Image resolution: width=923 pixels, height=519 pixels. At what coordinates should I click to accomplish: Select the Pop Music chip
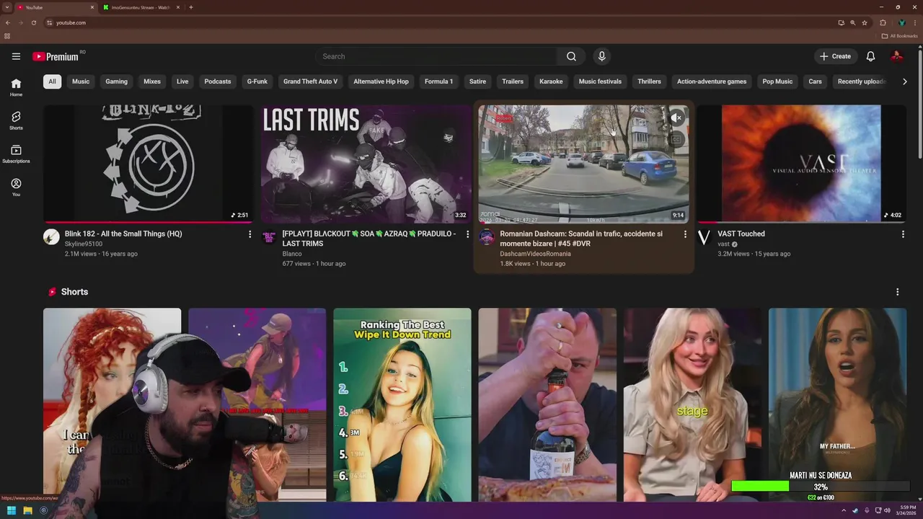(777, 81)
